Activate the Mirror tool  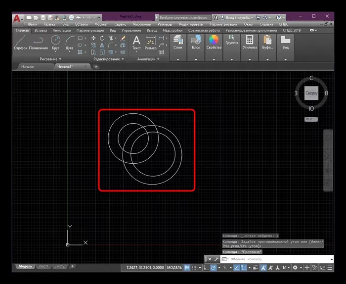click(102, 46)
